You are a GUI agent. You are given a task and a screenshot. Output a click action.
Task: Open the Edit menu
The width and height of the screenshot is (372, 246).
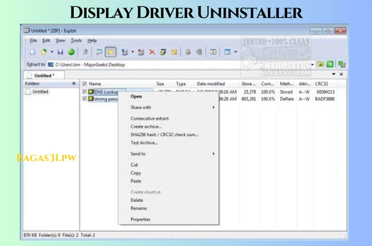coord(46,40)
